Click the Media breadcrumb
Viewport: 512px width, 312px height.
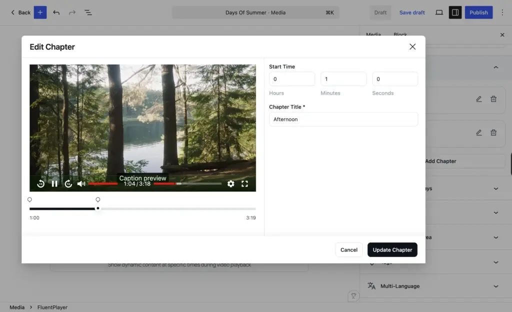17,307
